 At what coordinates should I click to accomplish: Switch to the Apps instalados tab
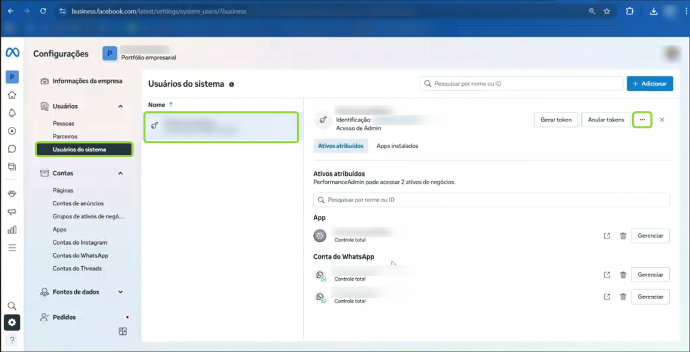[397, 146]
